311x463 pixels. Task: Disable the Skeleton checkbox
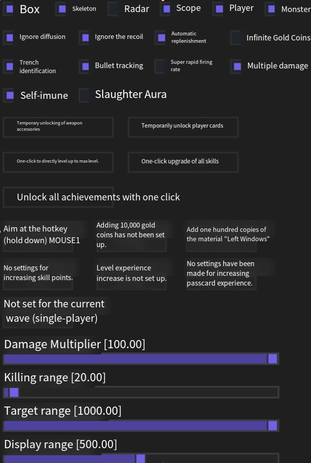coord(62,9)
